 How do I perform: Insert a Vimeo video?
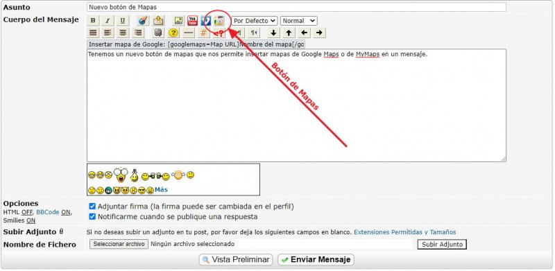tap(205, 21)
